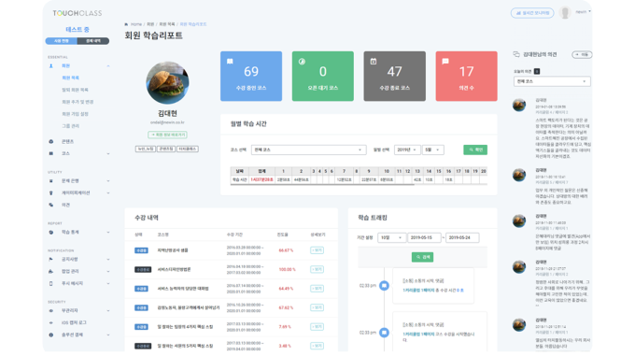
Task: Open the red 17 opinions card
Action: [466, 76]
